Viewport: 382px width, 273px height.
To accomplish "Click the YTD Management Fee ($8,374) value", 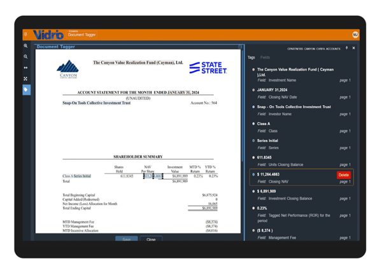I will (212, 227).
